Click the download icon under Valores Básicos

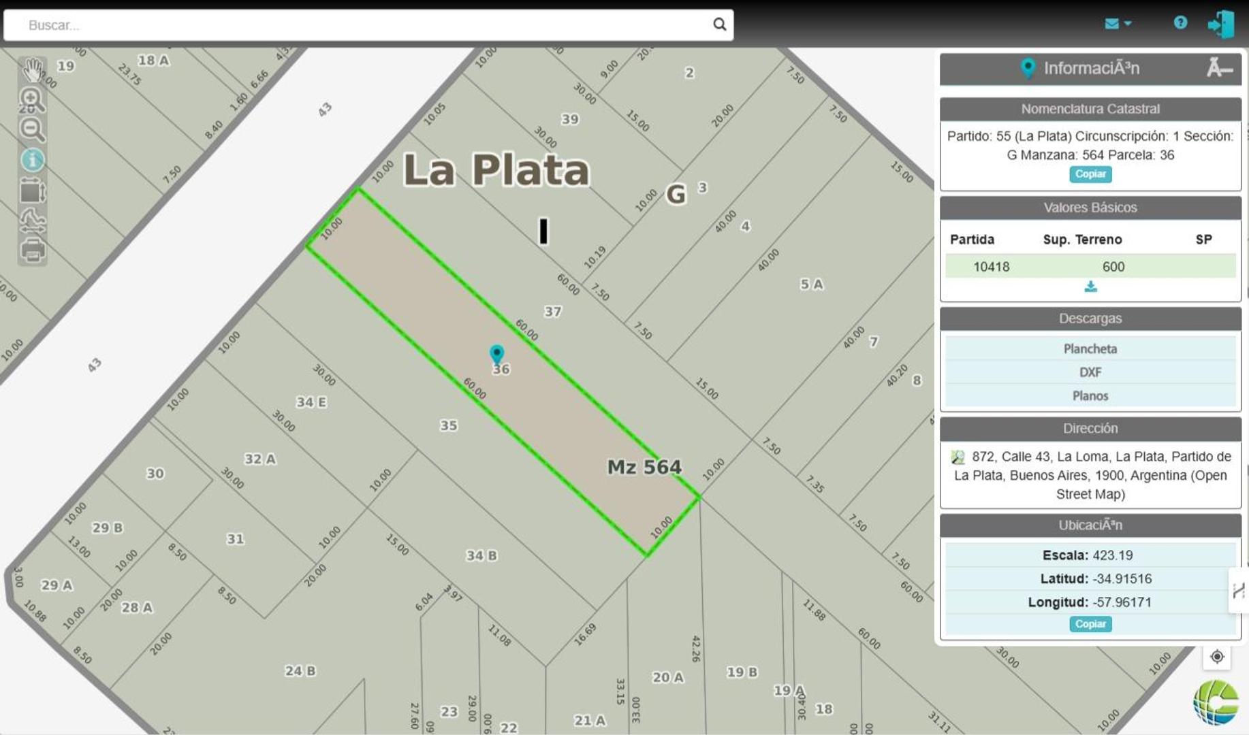[x=1090, y=286]
